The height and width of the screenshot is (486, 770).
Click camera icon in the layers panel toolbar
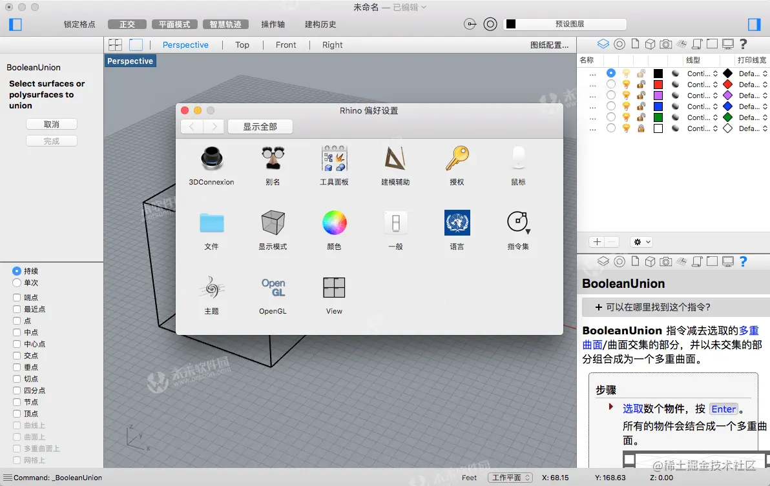(x=665, y=44)
